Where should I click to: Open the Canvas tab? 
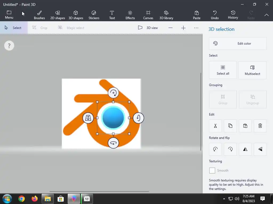148,15
